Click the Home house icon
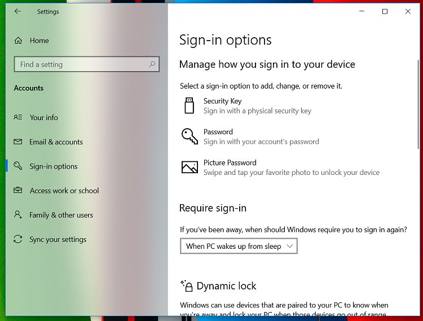 tap(18, 41)
